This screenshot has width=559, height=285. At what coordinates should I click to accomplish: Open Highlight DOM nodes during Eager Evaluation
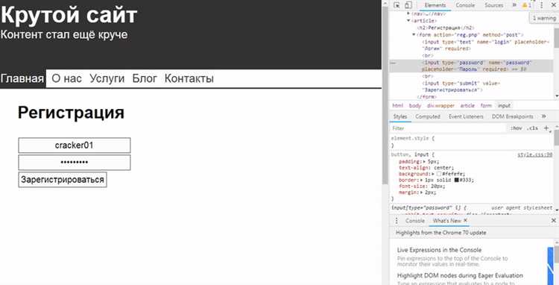tap(460, 275)
